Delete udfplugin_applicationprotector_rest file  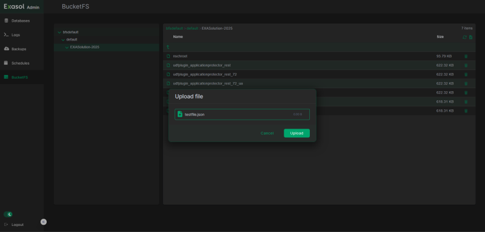pos(466,65)
